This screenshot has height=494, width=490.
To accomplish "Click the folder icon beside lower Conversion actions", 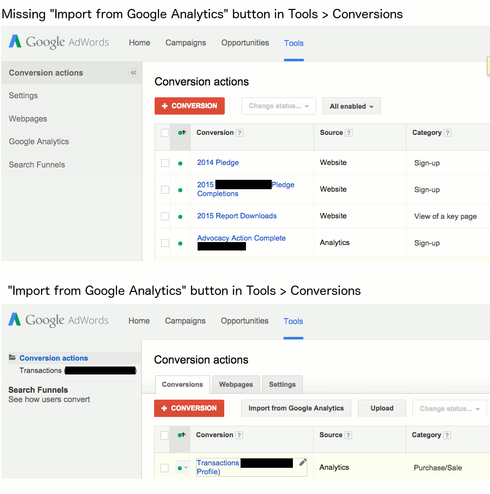I will click(x=12, y=357).
